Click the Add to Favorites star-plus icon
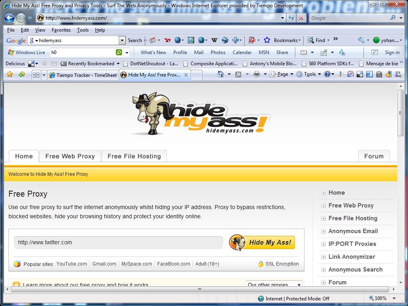The width and height of the screenshot is (408, 306). tap(22, 74)
